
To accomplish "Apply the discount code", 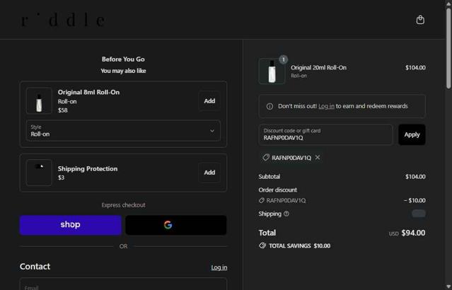I will (x=412, y=134).
